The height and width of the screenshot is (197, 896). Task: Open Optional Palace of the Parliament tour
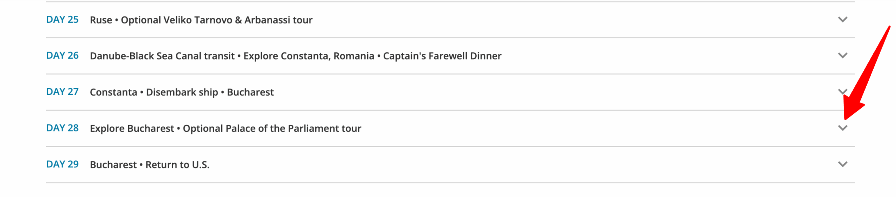click(272, 128)
